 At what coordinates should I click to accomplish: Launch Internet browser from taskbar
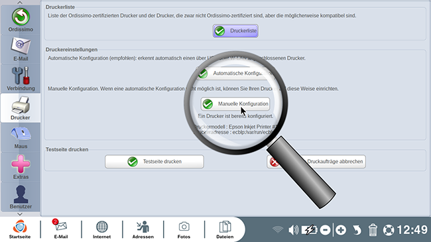click(101, 229)
